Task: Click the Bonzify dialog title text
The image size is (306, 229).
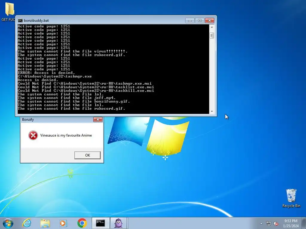Action: click(28, 120)
